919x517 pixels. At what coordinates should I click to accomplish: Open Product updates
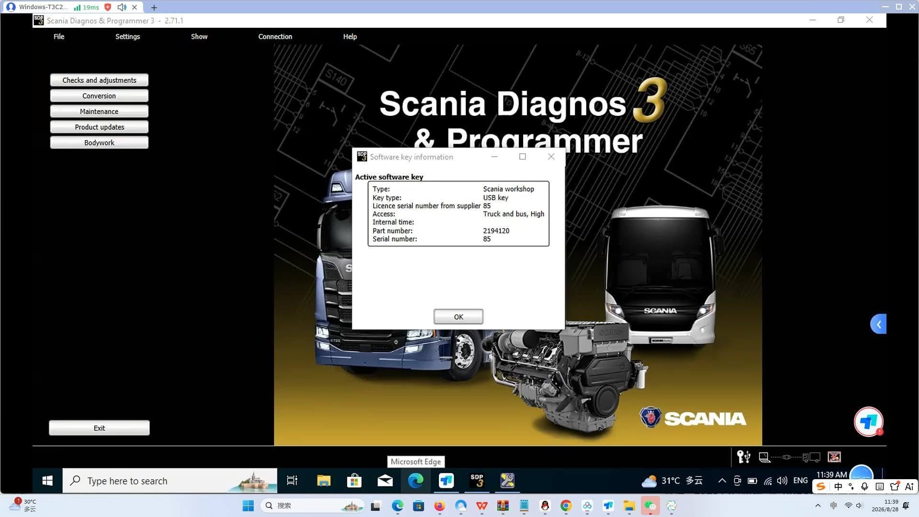point(99,127)
